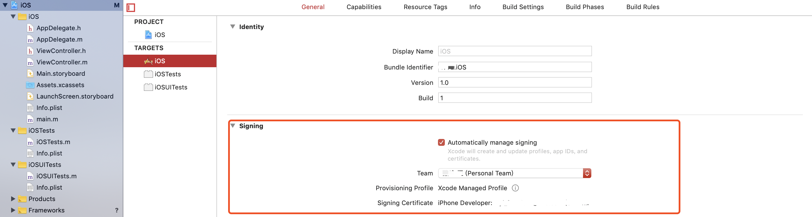Click the iOS project root blueprint icon

[15, 5]
